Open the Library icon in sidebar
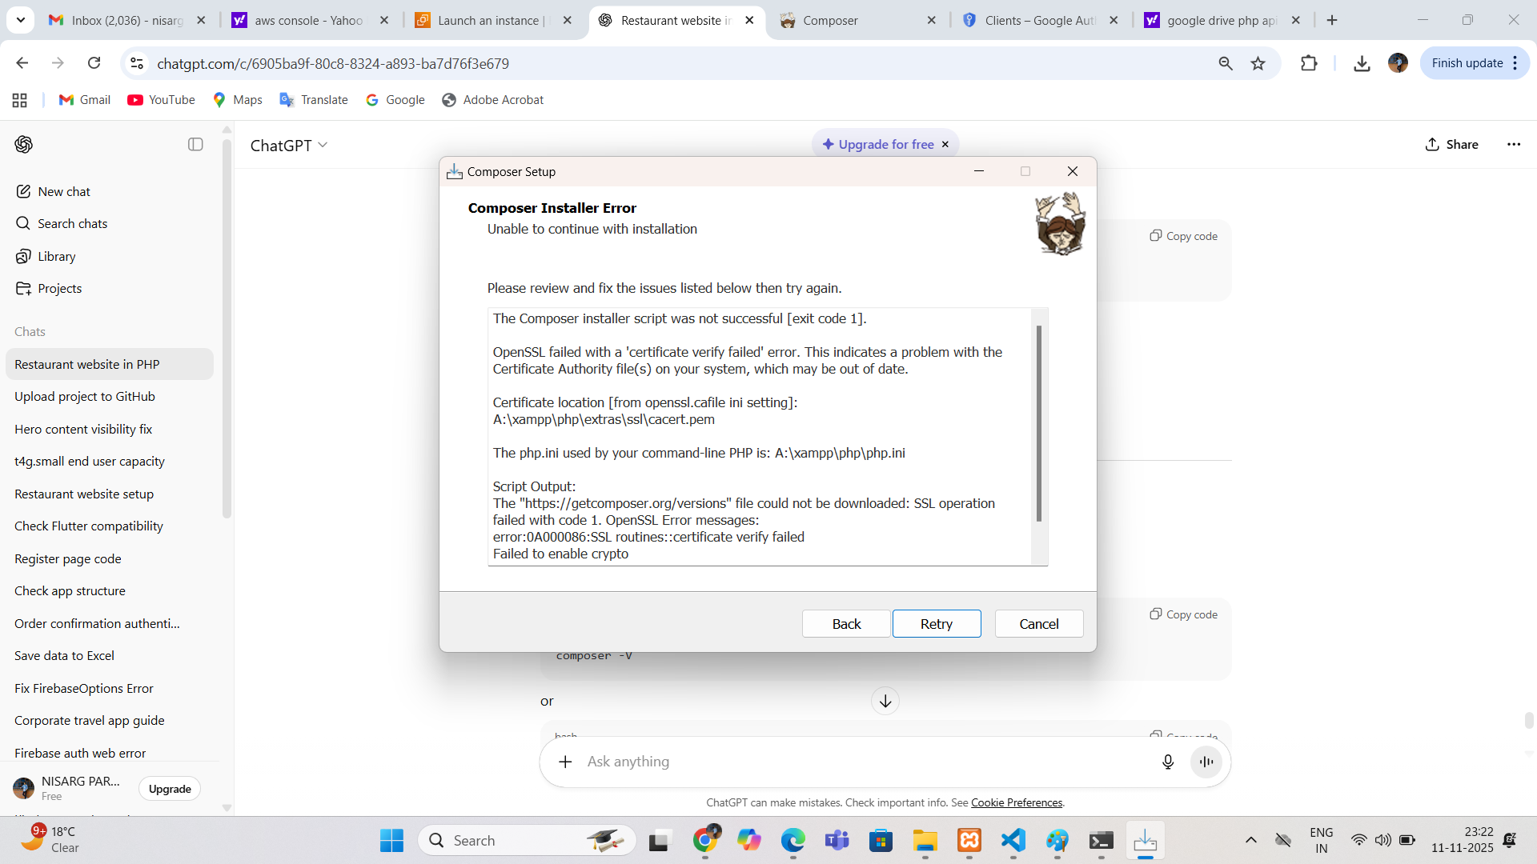 [23, 256]
